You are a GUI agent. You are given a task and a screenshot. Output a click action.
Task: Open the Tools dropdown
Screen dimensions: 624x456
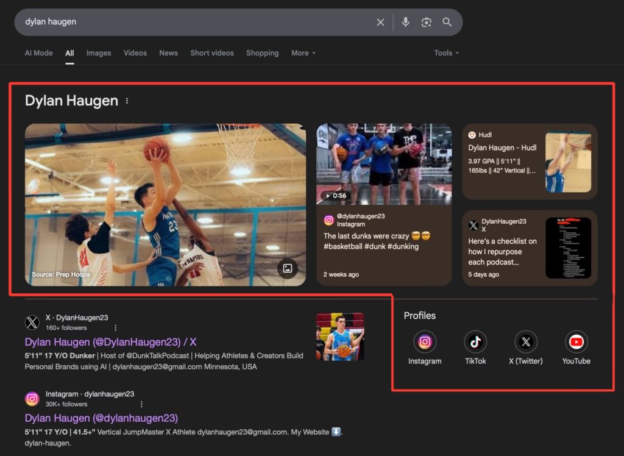point(446,53)
